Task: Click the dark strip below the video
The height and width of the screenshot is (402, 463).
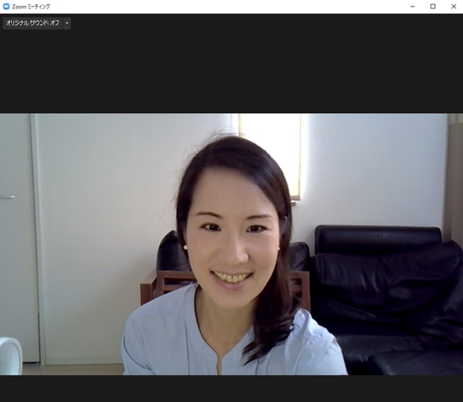Action: coord(231,389)
